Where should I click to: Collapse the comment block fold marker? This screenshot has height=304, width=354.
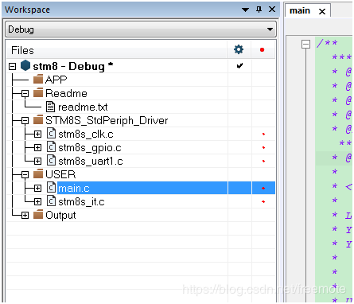pos(305,44)
